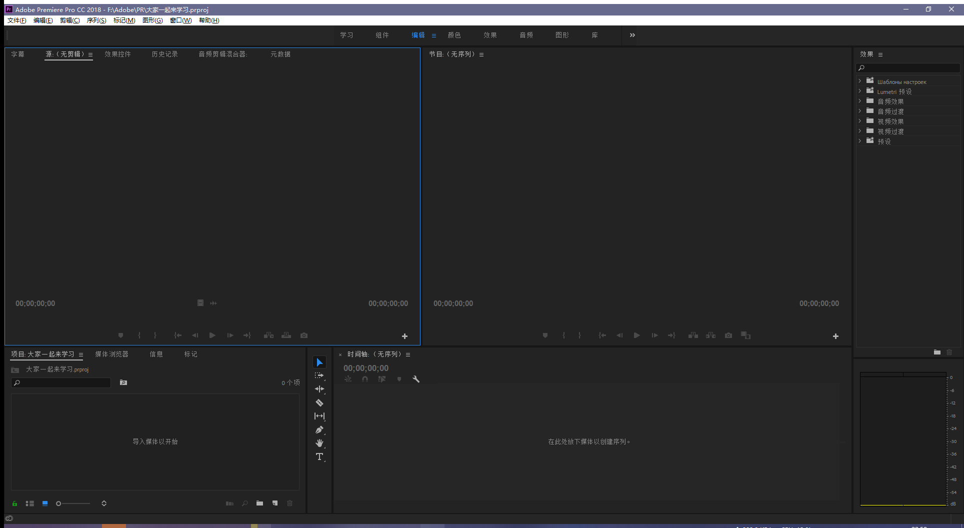Expand the Lumetri 预设 folder
Viewport: 964px width, 528px height.
click(x=860, y=91)
